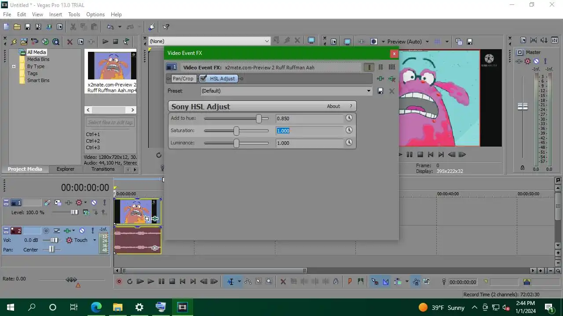This screenshot has height=316, width=563.
Task: Open the automation settings dropdown on video track 1
Action: (85, 203)
